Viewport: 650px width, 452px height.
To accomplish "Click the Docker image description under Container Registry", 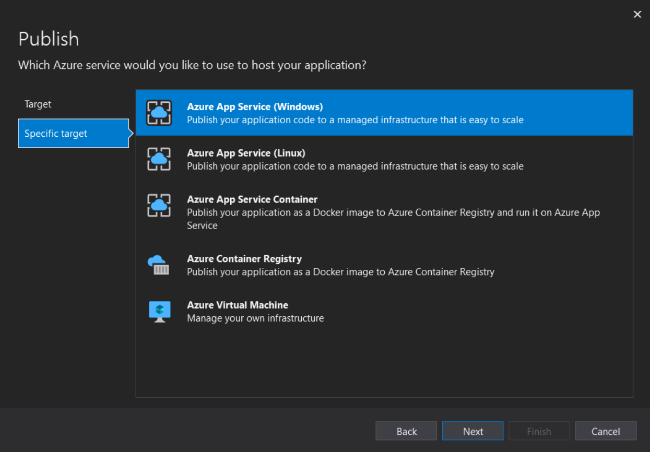I will point(340,272).
